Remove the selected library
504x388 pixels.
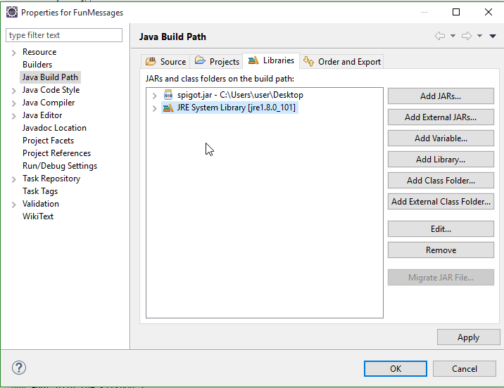click(x=441, y=250)
